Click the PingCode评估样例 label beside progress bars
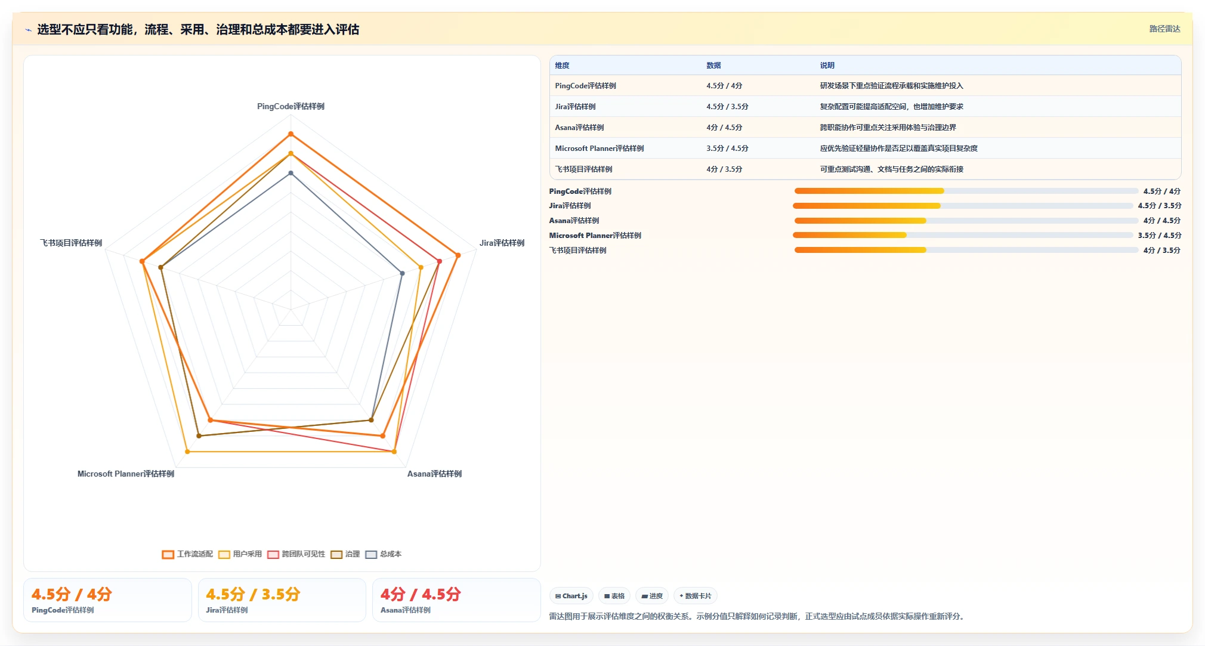Image resolution: width=1205 pixels, height=646 pixels. [580, 191]
